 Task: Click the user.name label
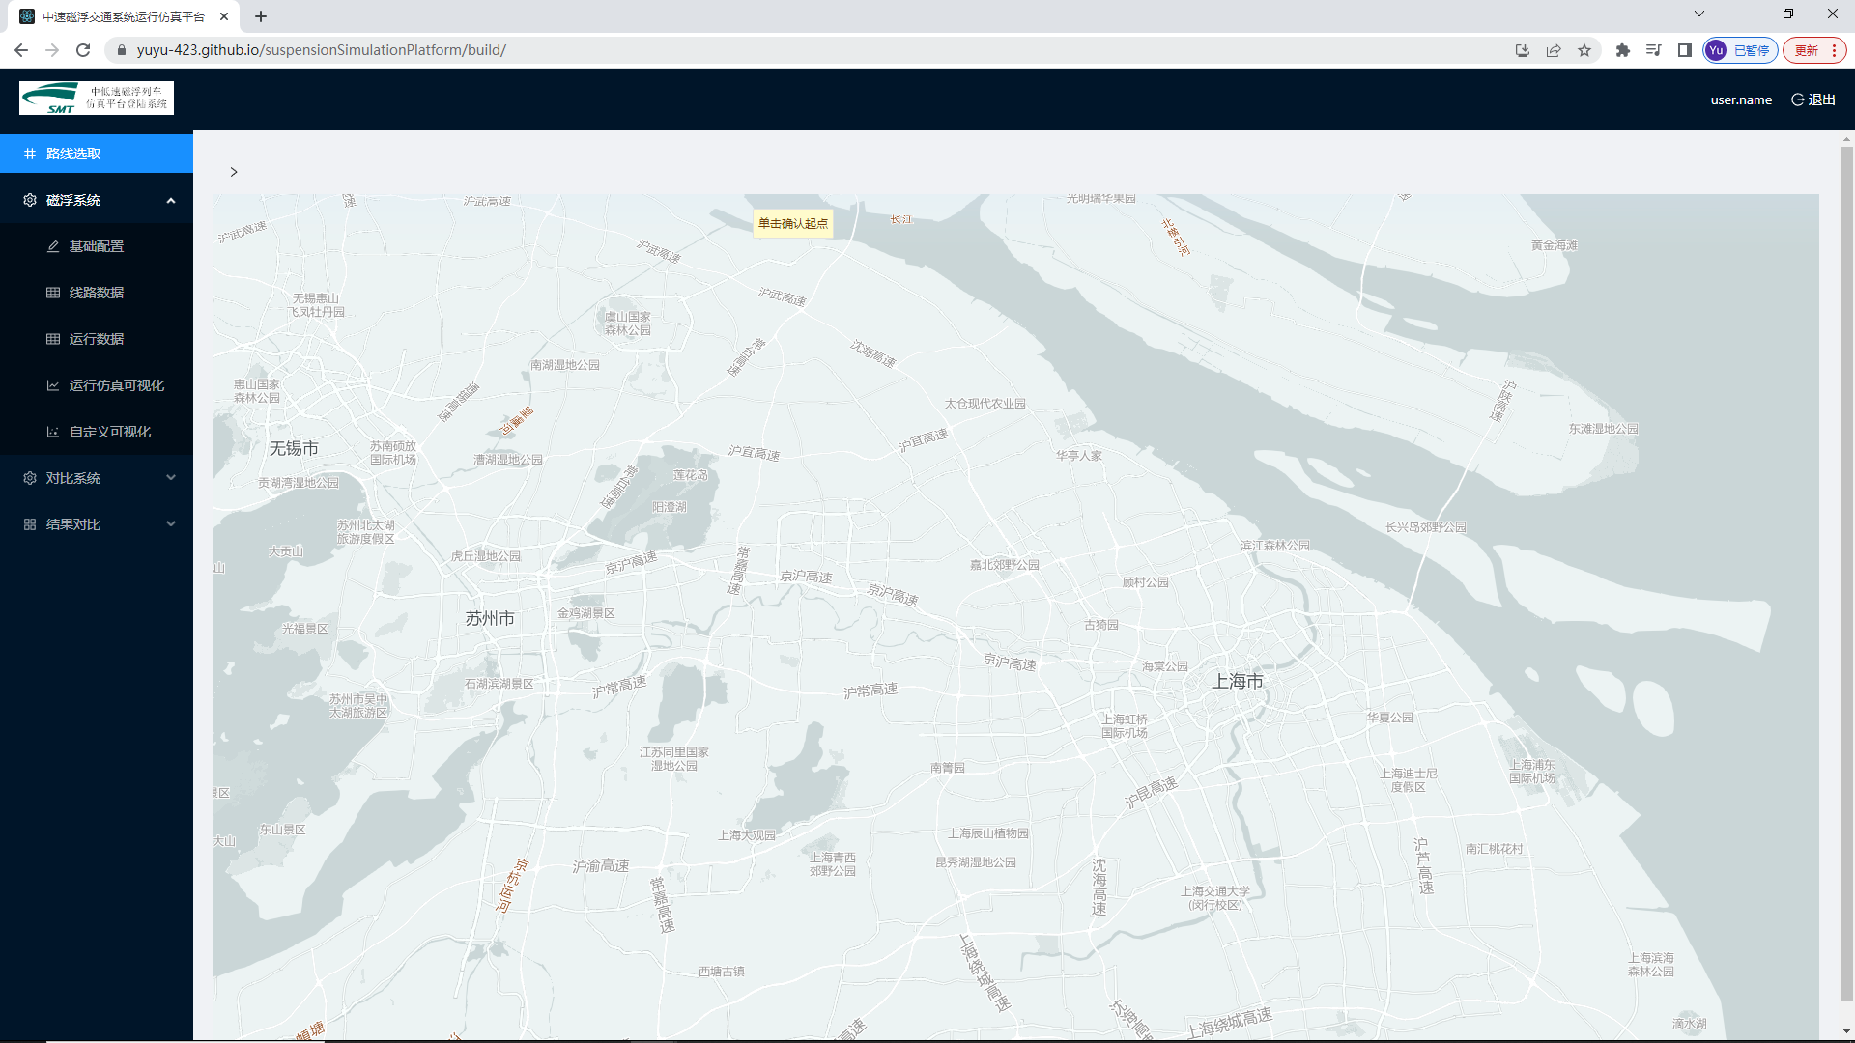(x=1741, y=99)
